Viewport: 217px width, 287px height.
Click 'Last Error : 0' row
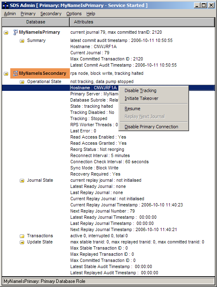(x=83, y=131)
